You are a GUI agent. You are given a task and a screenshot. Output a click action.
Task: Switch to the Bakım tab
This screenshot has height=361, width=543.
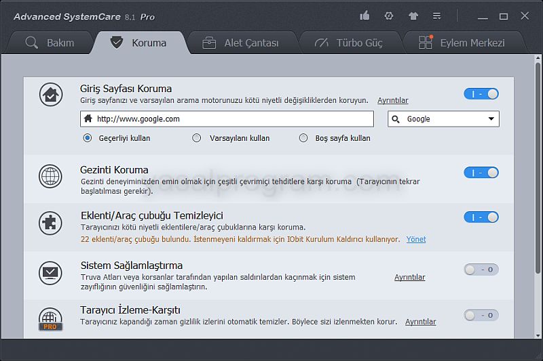click(50, 43)
